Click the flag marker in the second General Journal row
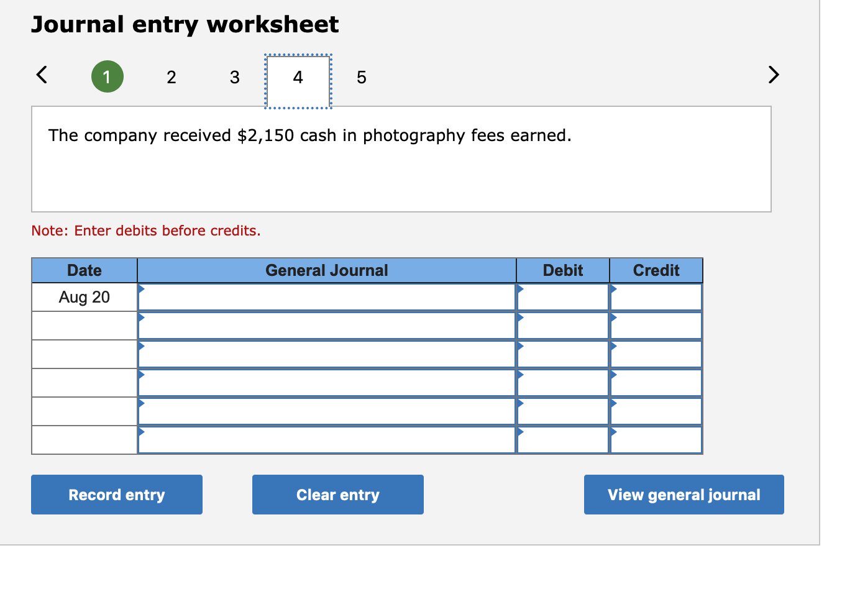This screenshot has width=860, height=594. (142, 318)
